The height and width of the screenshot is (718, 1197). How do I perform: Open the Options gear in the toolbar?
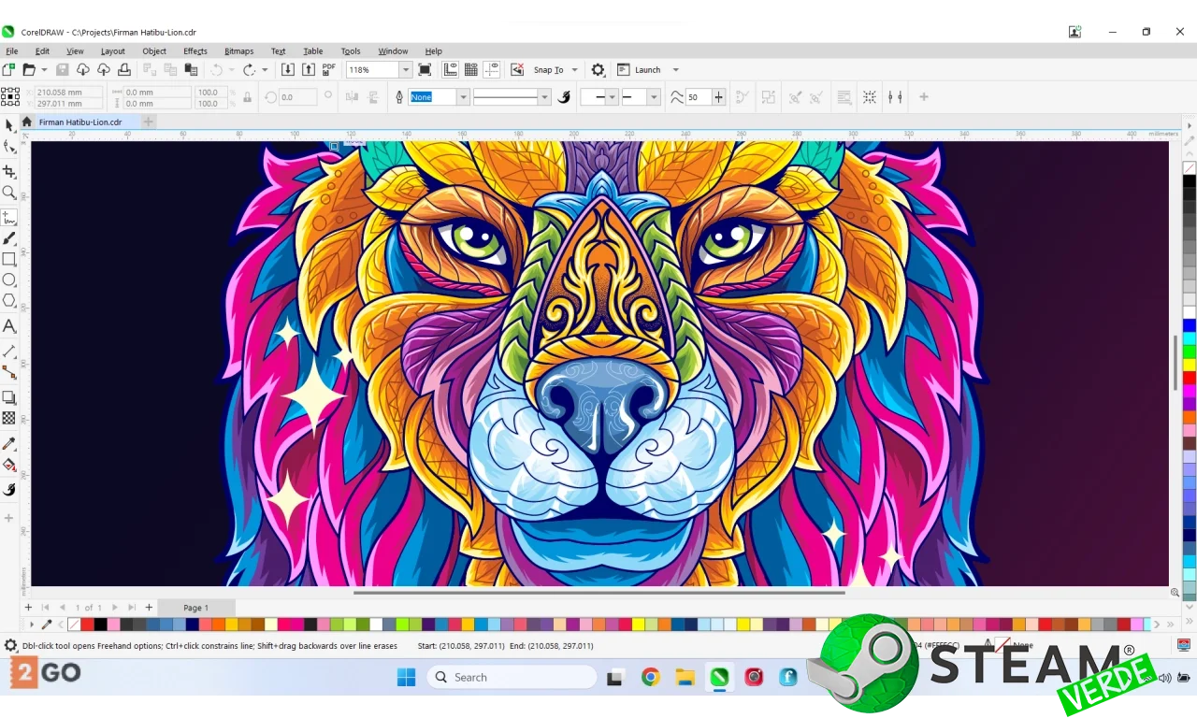598,70
